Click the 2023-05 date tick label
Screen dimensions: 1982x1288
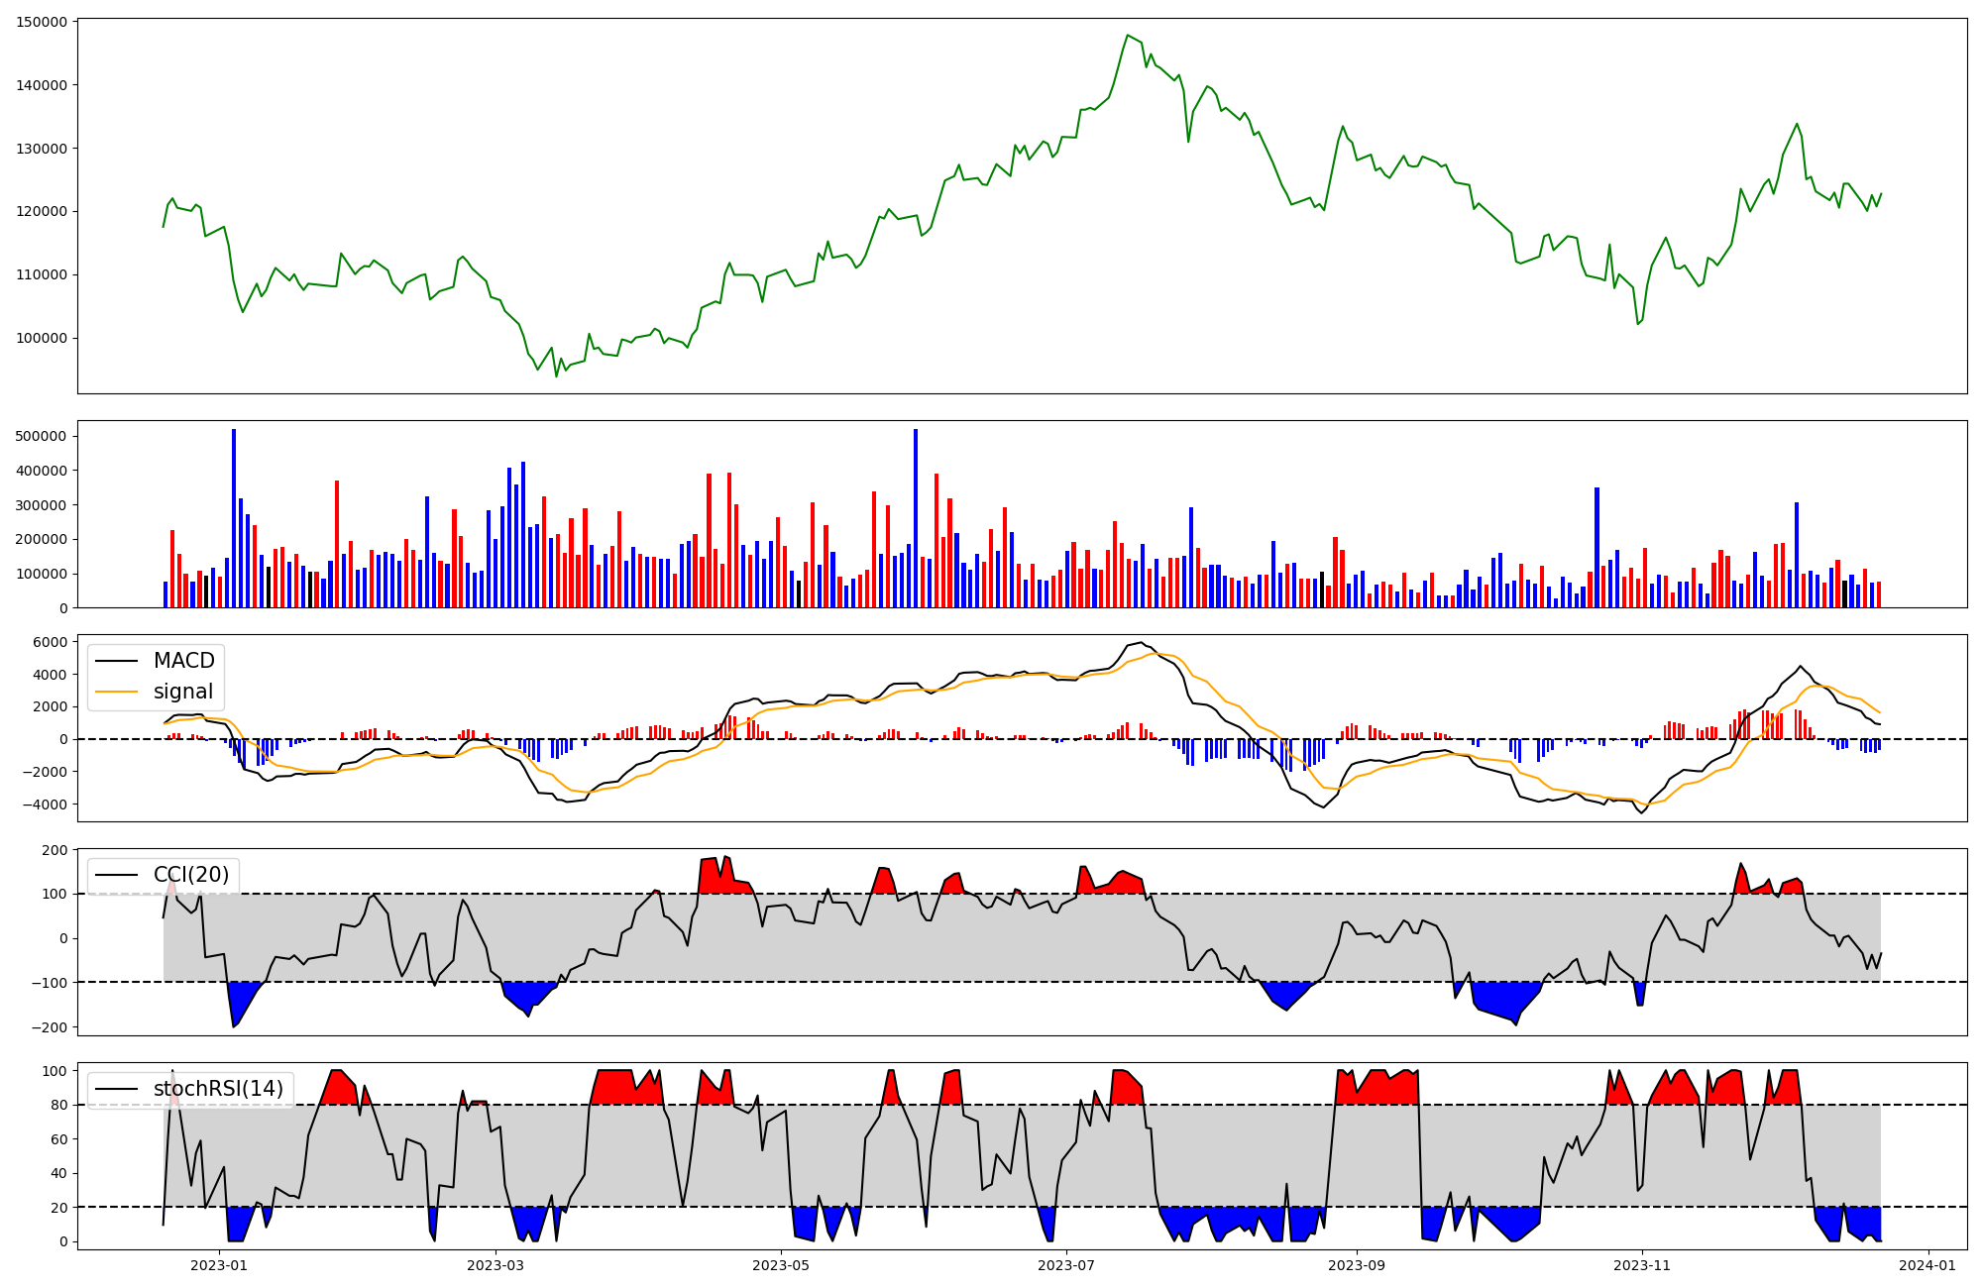781,1265
